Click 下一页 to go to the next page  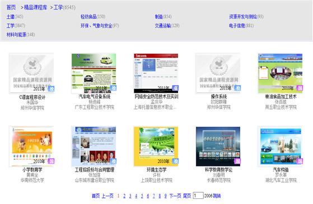(x=175, y=196)
